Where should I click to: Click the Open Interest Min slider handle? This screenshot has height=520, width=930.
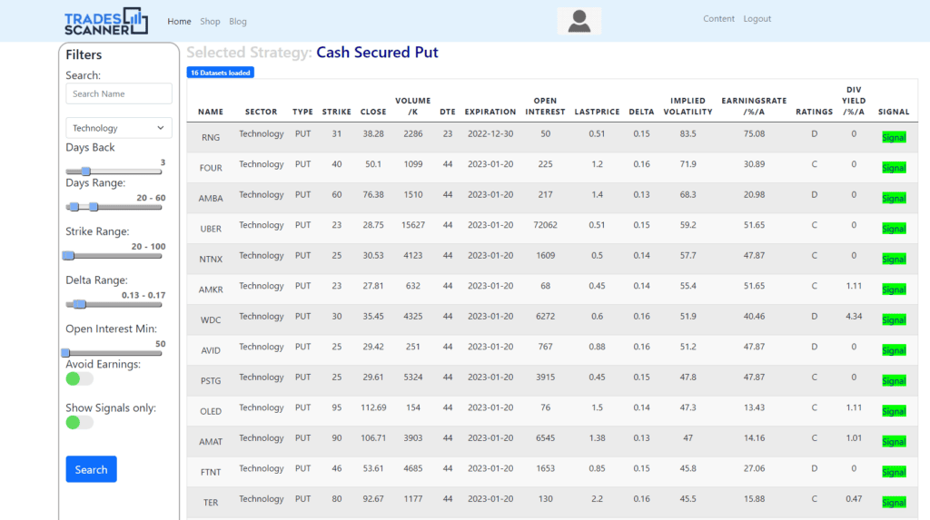click(65, 353)
